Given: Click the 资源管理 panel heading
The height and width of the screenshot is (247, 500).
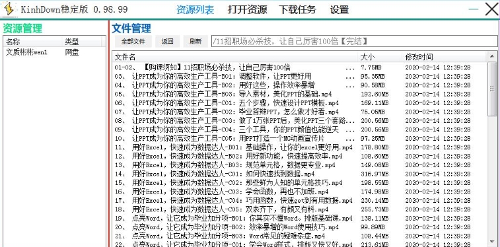Looking at the screenshot, I should tap(22, 28).
